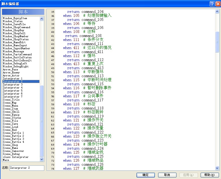Click code line 'when 111 # 条件分支'

click(83, 40)
